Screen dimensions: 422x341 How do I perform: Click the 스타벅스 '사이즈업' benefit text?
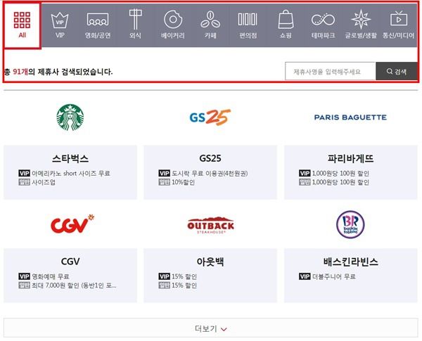(x=44, y=182)
